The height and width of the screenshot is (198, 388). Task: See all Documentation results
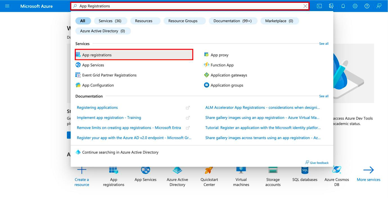[x=324, y=96]
